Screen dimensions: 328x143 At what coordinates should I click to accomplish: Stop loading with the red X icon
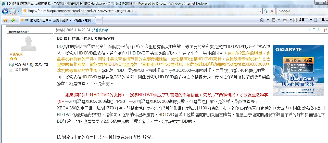point(272,11)
